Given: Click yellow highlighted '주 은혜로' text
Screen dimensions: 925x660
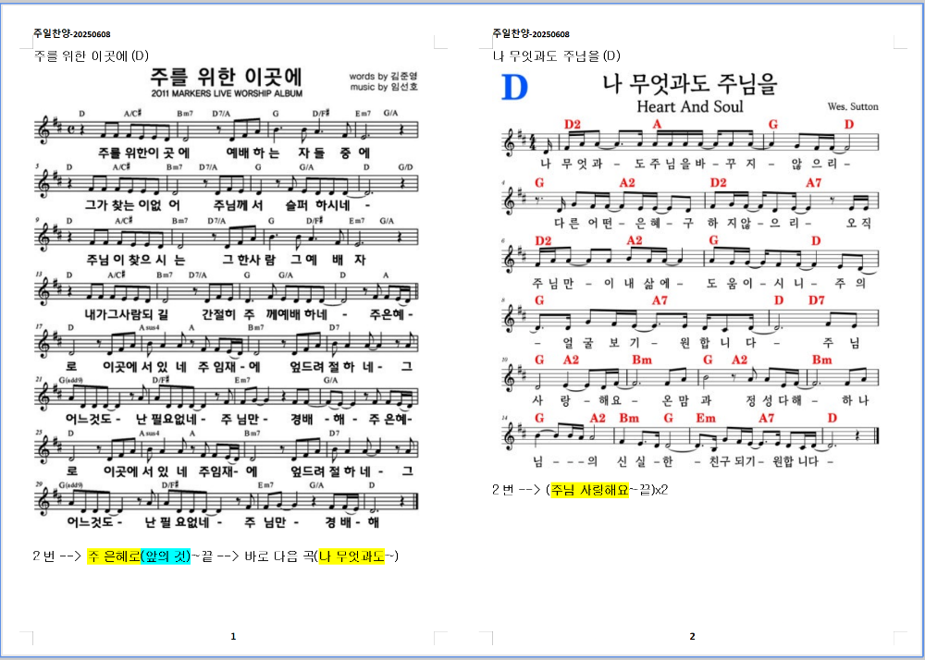Looking at the screenshot, I should tap(114, 556).
